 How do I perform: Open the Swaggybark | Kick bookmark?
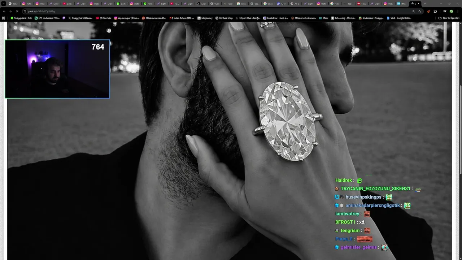[21, 18]
